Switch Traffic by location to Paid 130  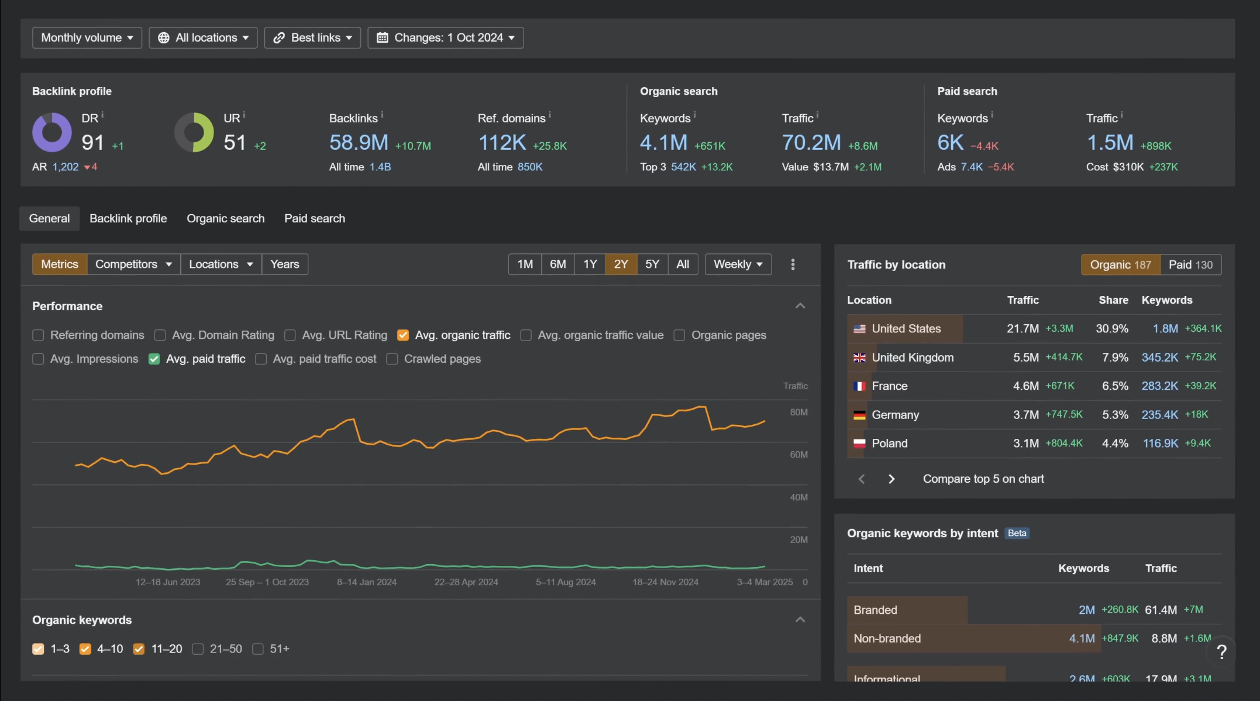pos(1190,264)
